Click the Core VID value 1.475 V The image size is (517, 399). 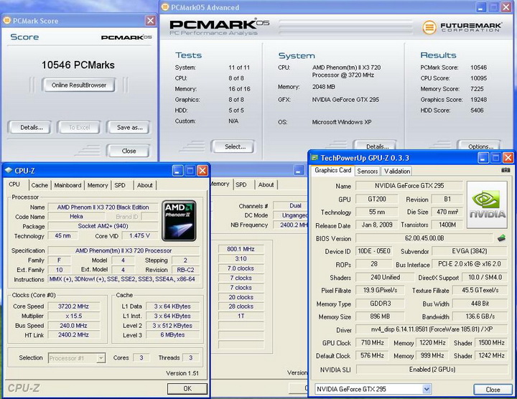click(139, 235)
